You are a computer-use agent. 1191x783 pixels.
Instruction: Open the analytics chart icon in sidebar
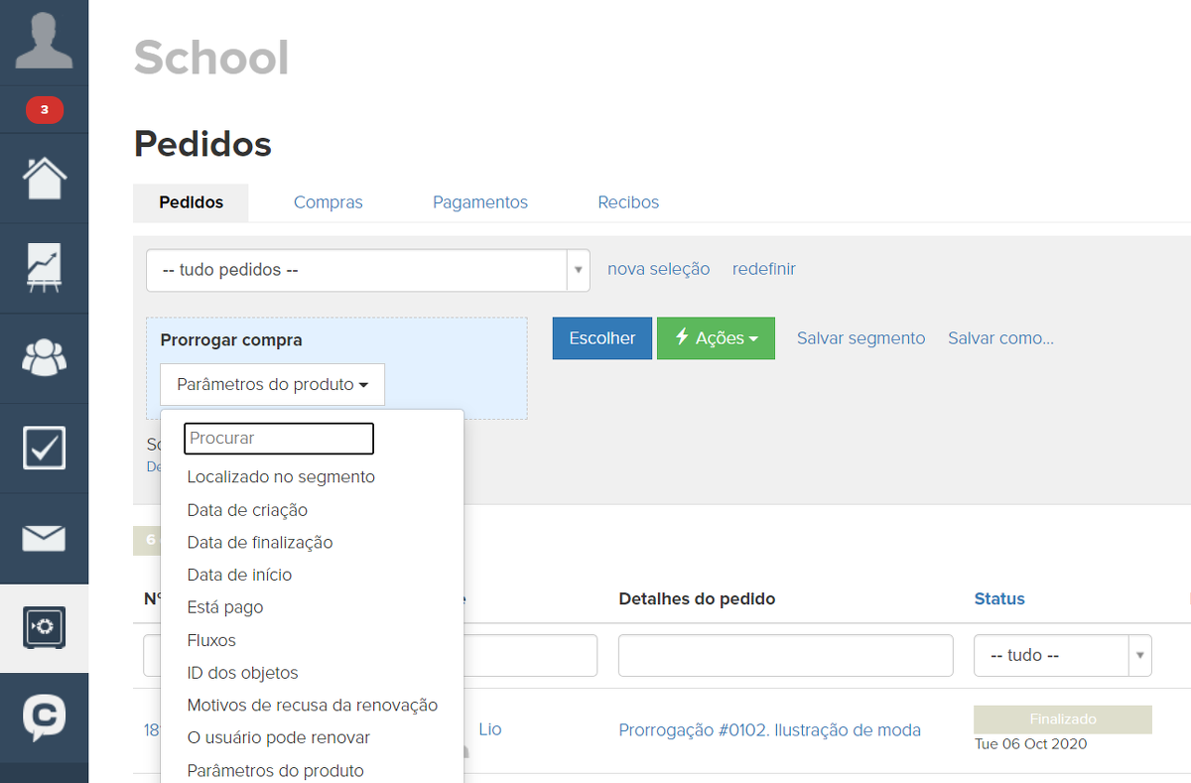[x=44, y=269]
